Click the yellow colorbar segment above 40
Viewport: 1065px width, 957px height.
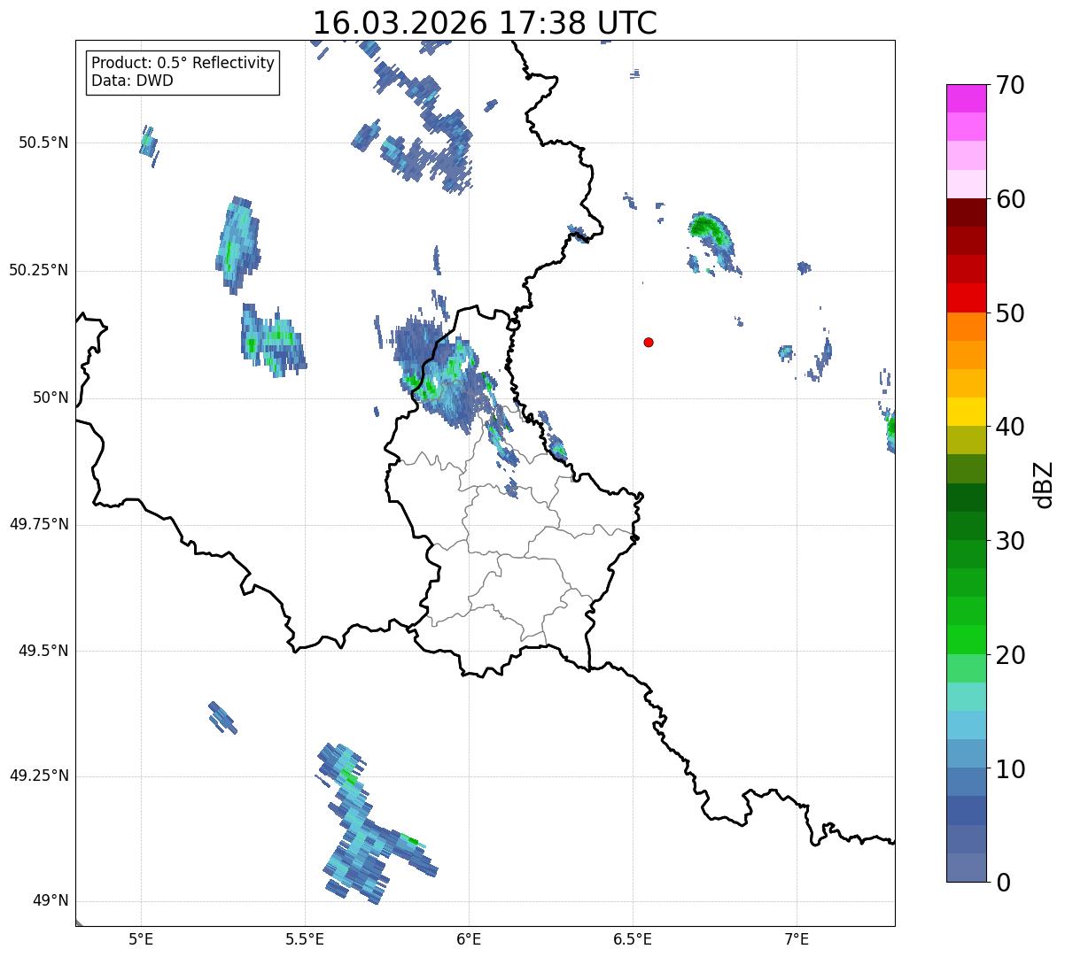965,412
